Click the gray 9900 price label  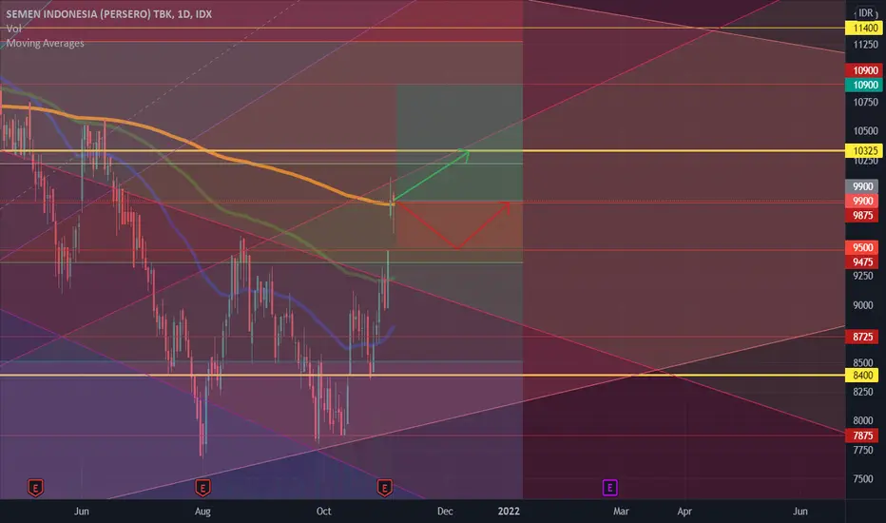(x=862, y=186)
